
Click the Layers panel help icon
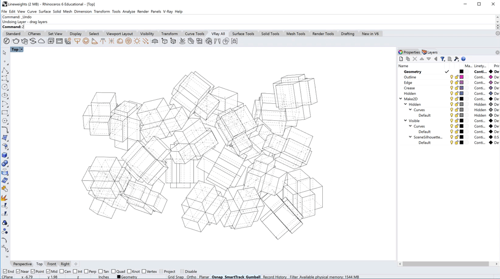463,59
